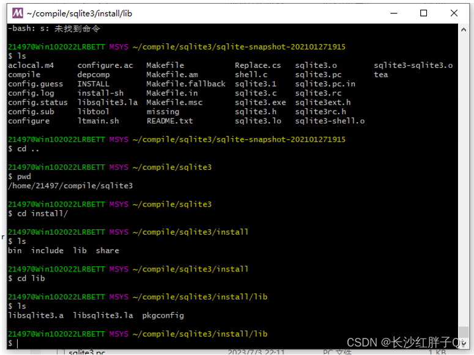Click the terminal scrollbar thumb
This screenshot has height=355, width=474.
pyautogui.click(x=464, y=332)
